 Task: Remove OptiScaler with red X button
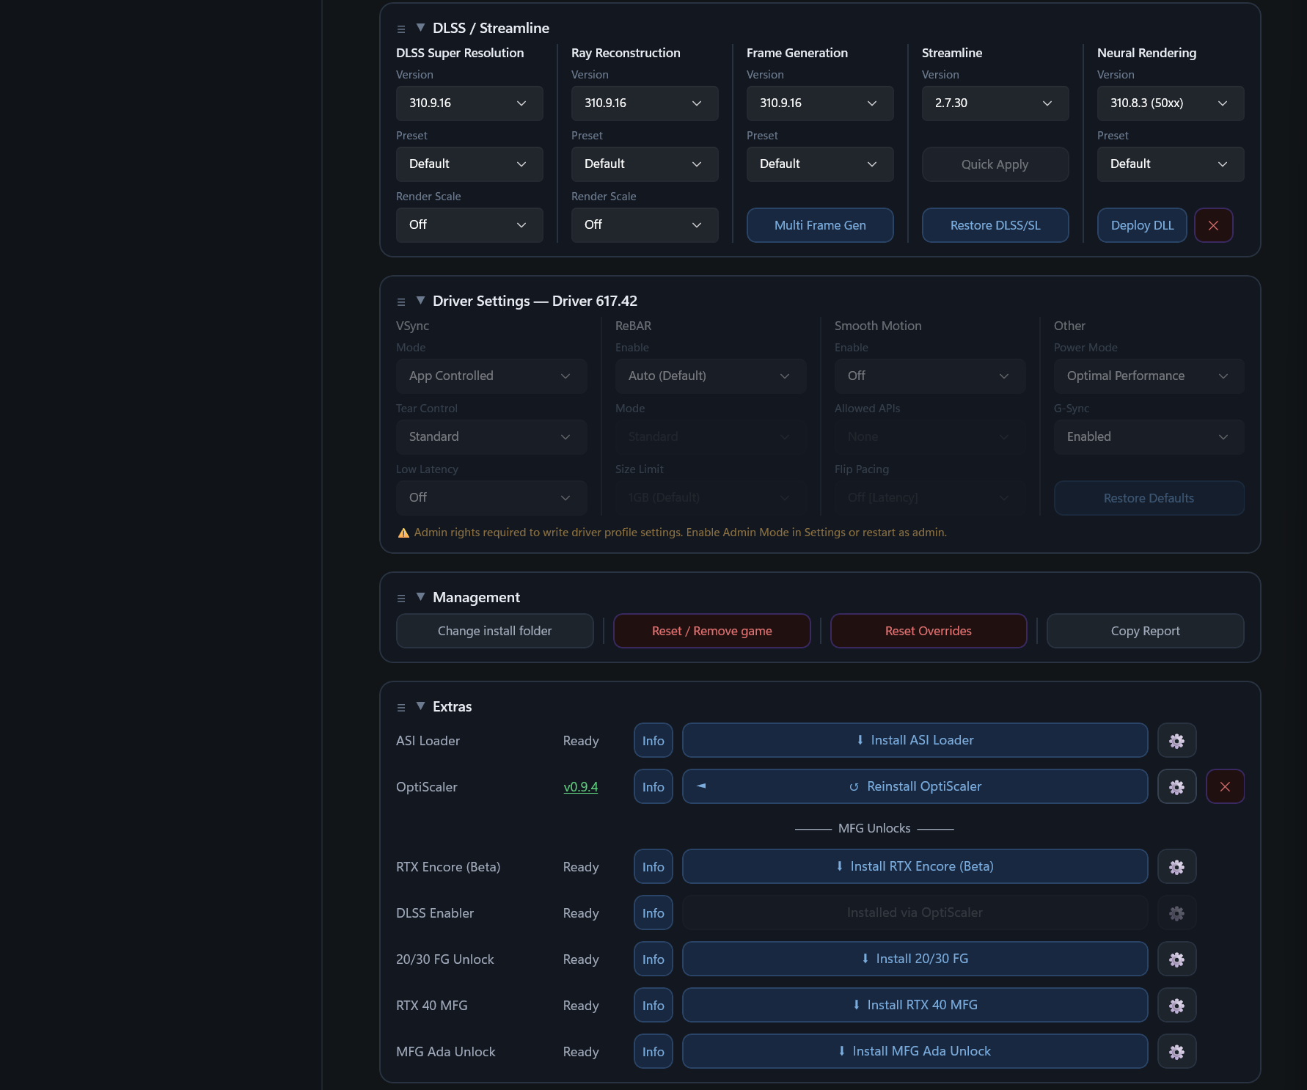click(1225, 787)
